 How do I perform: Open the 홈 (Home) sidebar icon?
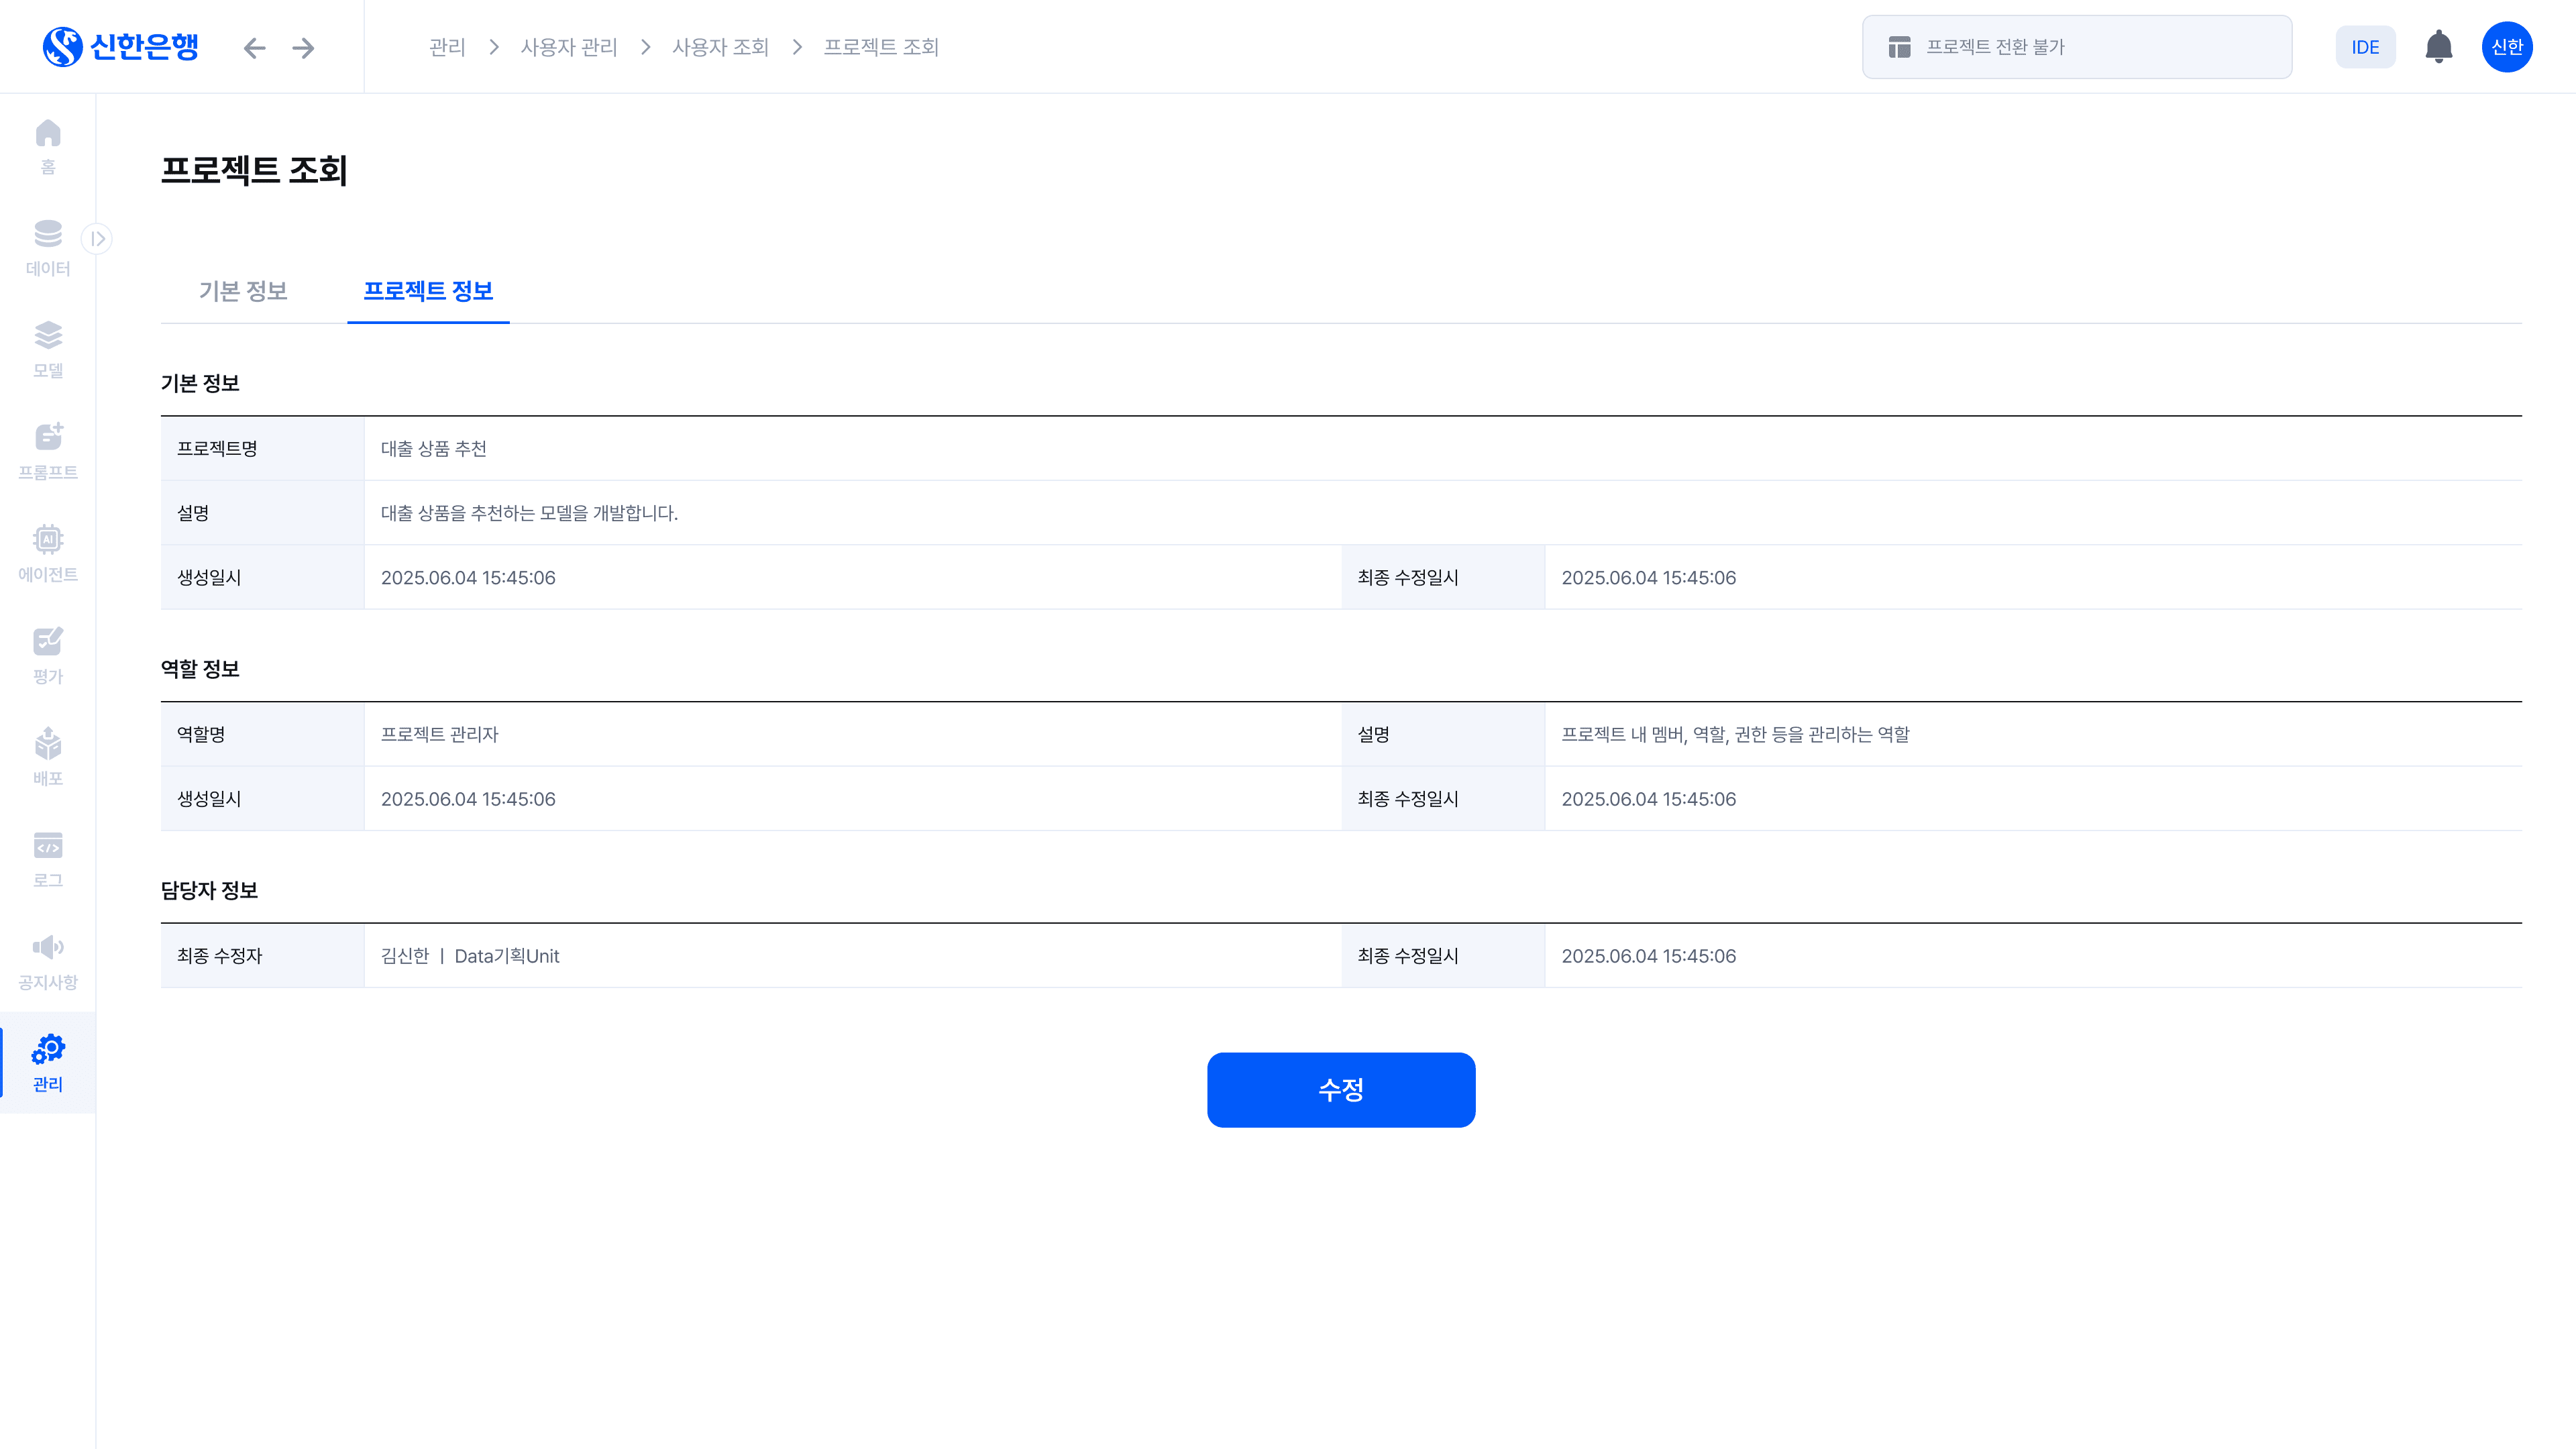[x=47, y=146]
